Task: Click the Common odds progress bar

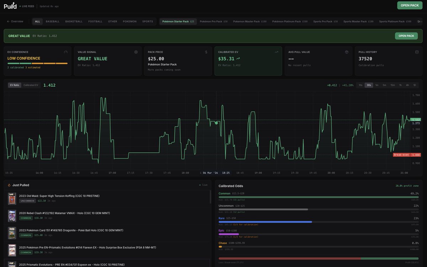Action: point(318,197)
